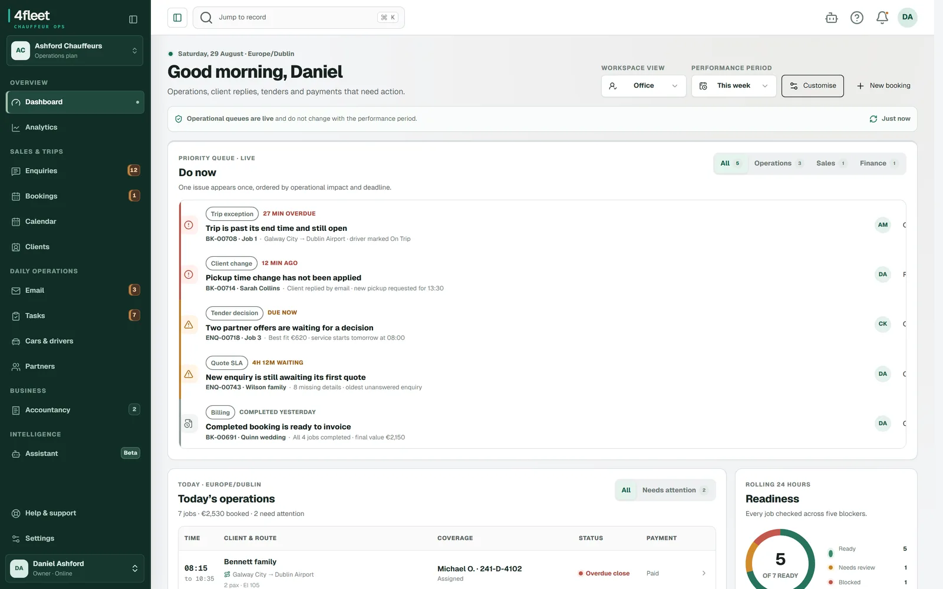Open the DA user avatar in header
The image size is (943, 589).
click(x=908, y=17)
